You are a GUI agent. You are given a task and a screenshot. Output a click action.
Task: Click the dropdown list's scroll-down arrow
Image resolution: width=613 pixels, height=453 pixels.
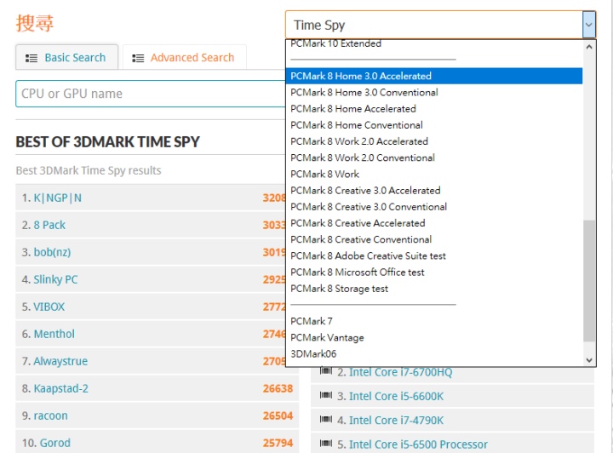[x=590, y=360]
